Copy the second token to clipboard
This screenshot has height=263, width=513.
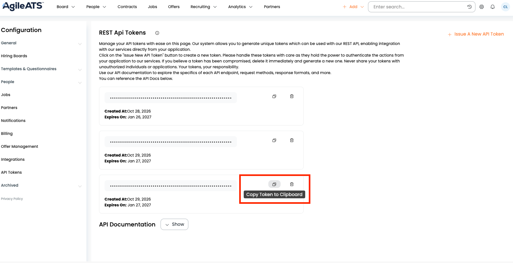pyautogui.click(x=274, y=140)
